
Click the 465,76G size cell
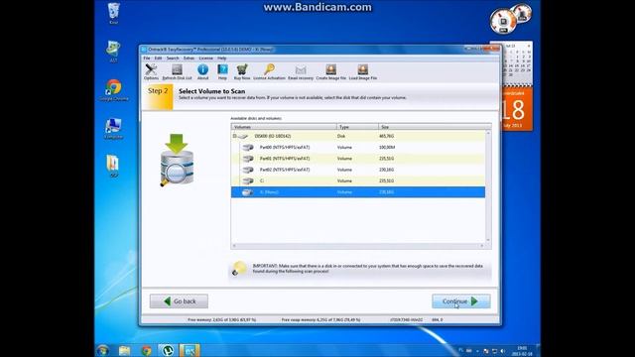pyautogui.click(x=386, y=136)
